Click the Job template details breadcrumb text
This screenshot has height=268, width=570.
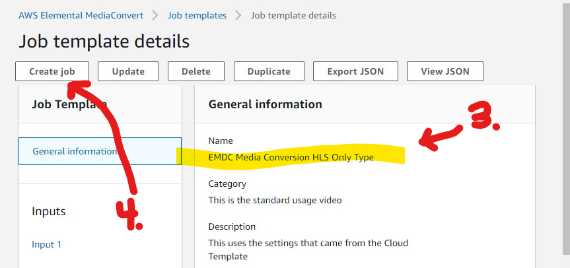pyautogui.click(x=293, y=16)
